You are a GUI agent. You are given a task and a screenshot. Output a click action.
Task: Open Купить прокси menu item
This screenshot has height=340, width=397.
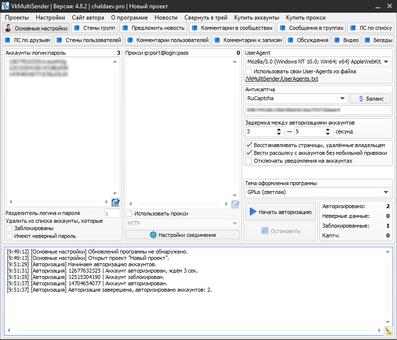click(x=305, y=17)
